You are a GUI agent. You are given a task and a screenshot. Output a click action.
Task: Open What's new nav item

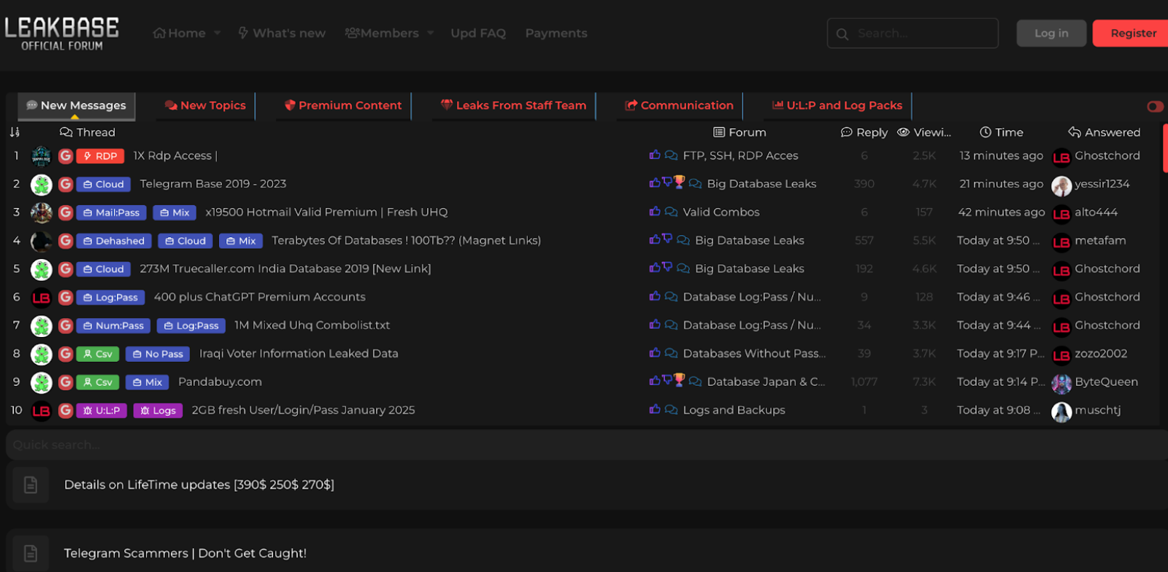[x=282, y=33]
